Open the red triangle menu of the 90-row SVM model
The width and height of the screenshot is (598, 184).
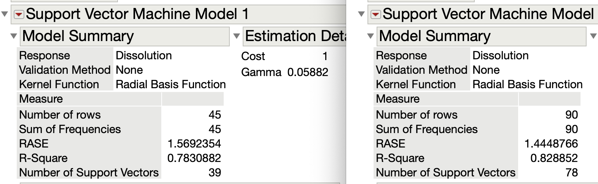click(375, 14)
